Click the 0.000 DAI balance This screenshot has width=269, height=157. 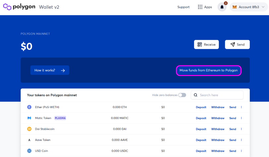click(x=120, y=129)
